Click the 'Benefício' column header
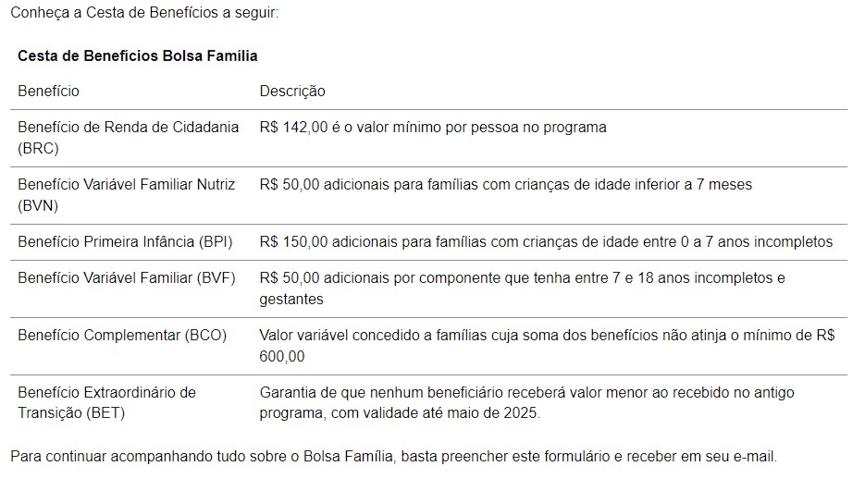This screenshot has width=865, height=491. 48,91
